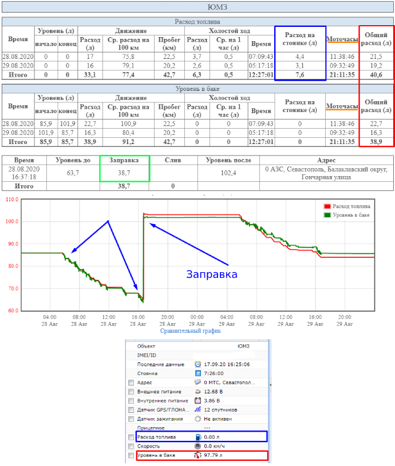This screenshot has height=466, width=395.
Task: Click the map icon in Адрес row
Action: click(197, 383)
